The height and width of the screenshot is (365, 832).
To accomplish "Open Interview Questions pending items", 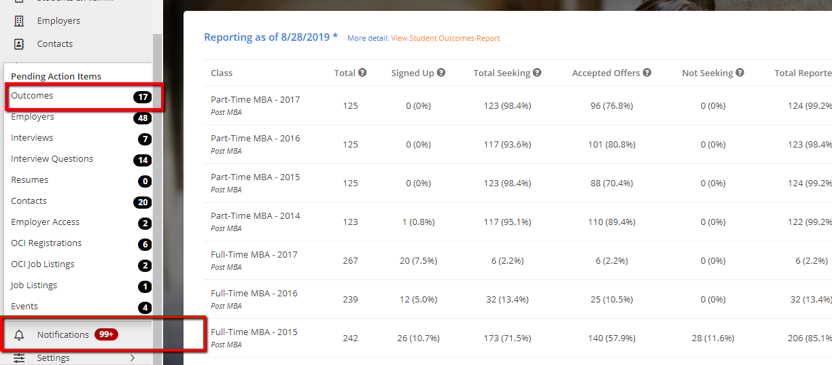I will click(52, 159).
